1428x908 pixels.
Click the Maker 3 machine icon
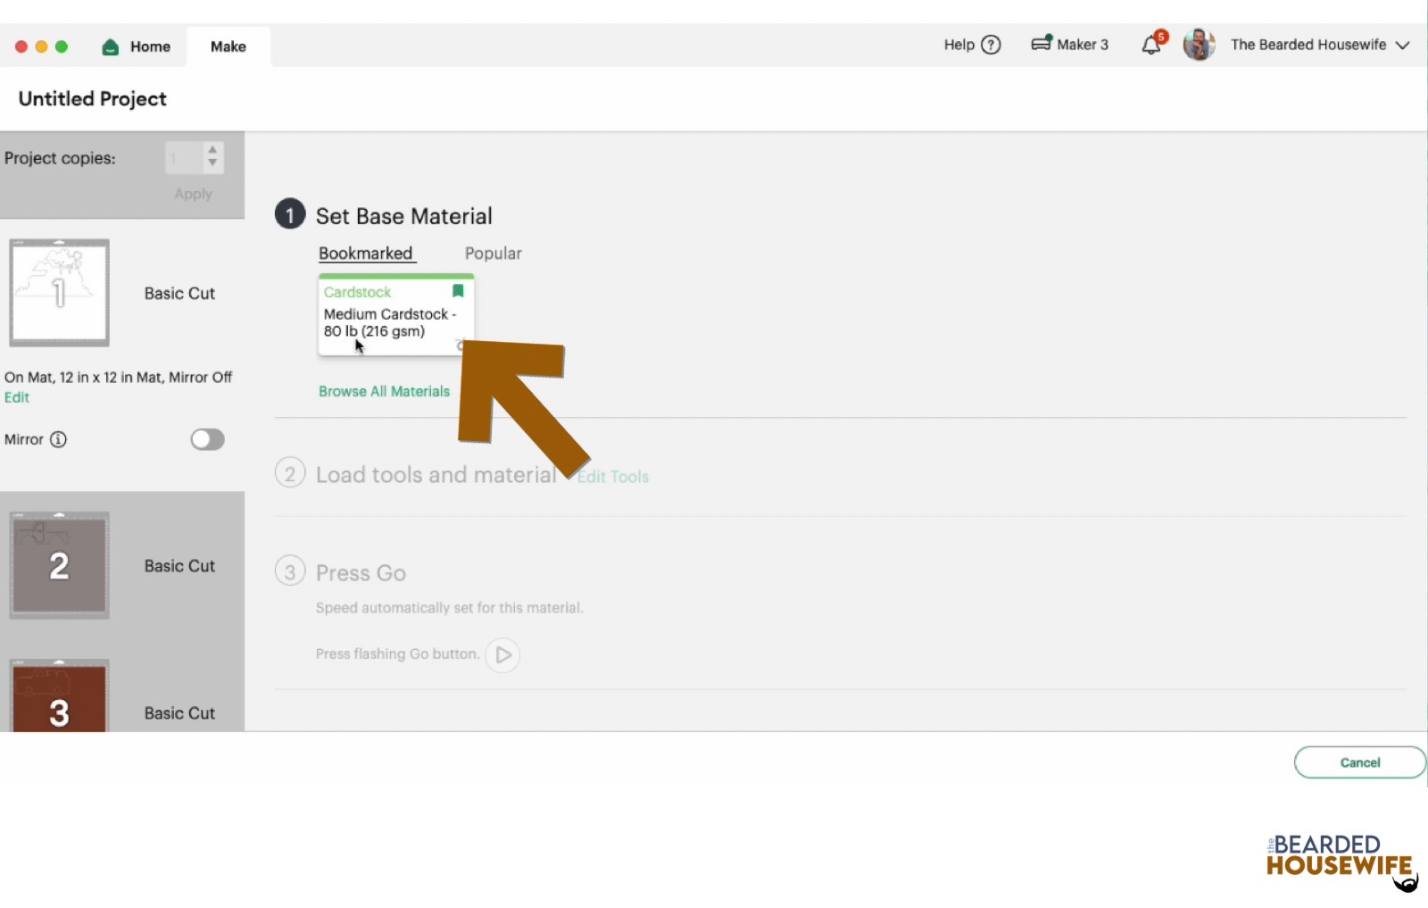click(1042, 44)
